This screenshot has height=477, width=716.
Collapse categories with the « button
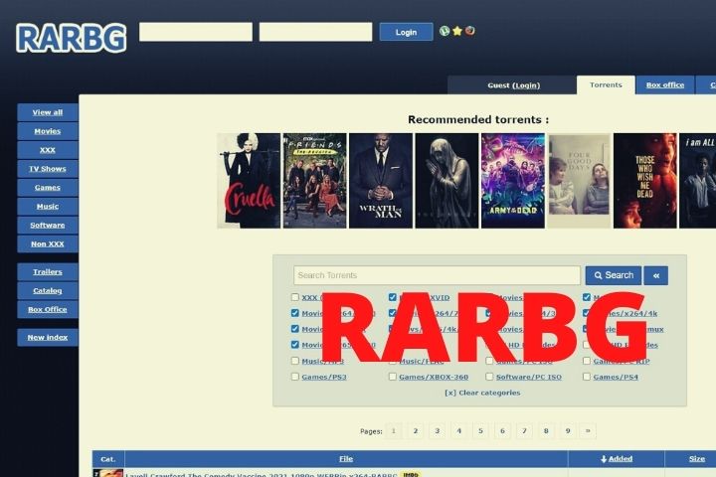point(655,275)
